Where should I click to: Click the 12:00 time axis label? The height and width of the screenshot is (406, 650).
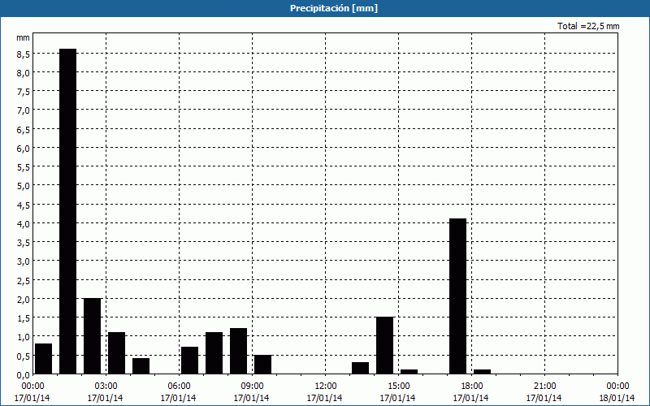[x=325, y=387]
